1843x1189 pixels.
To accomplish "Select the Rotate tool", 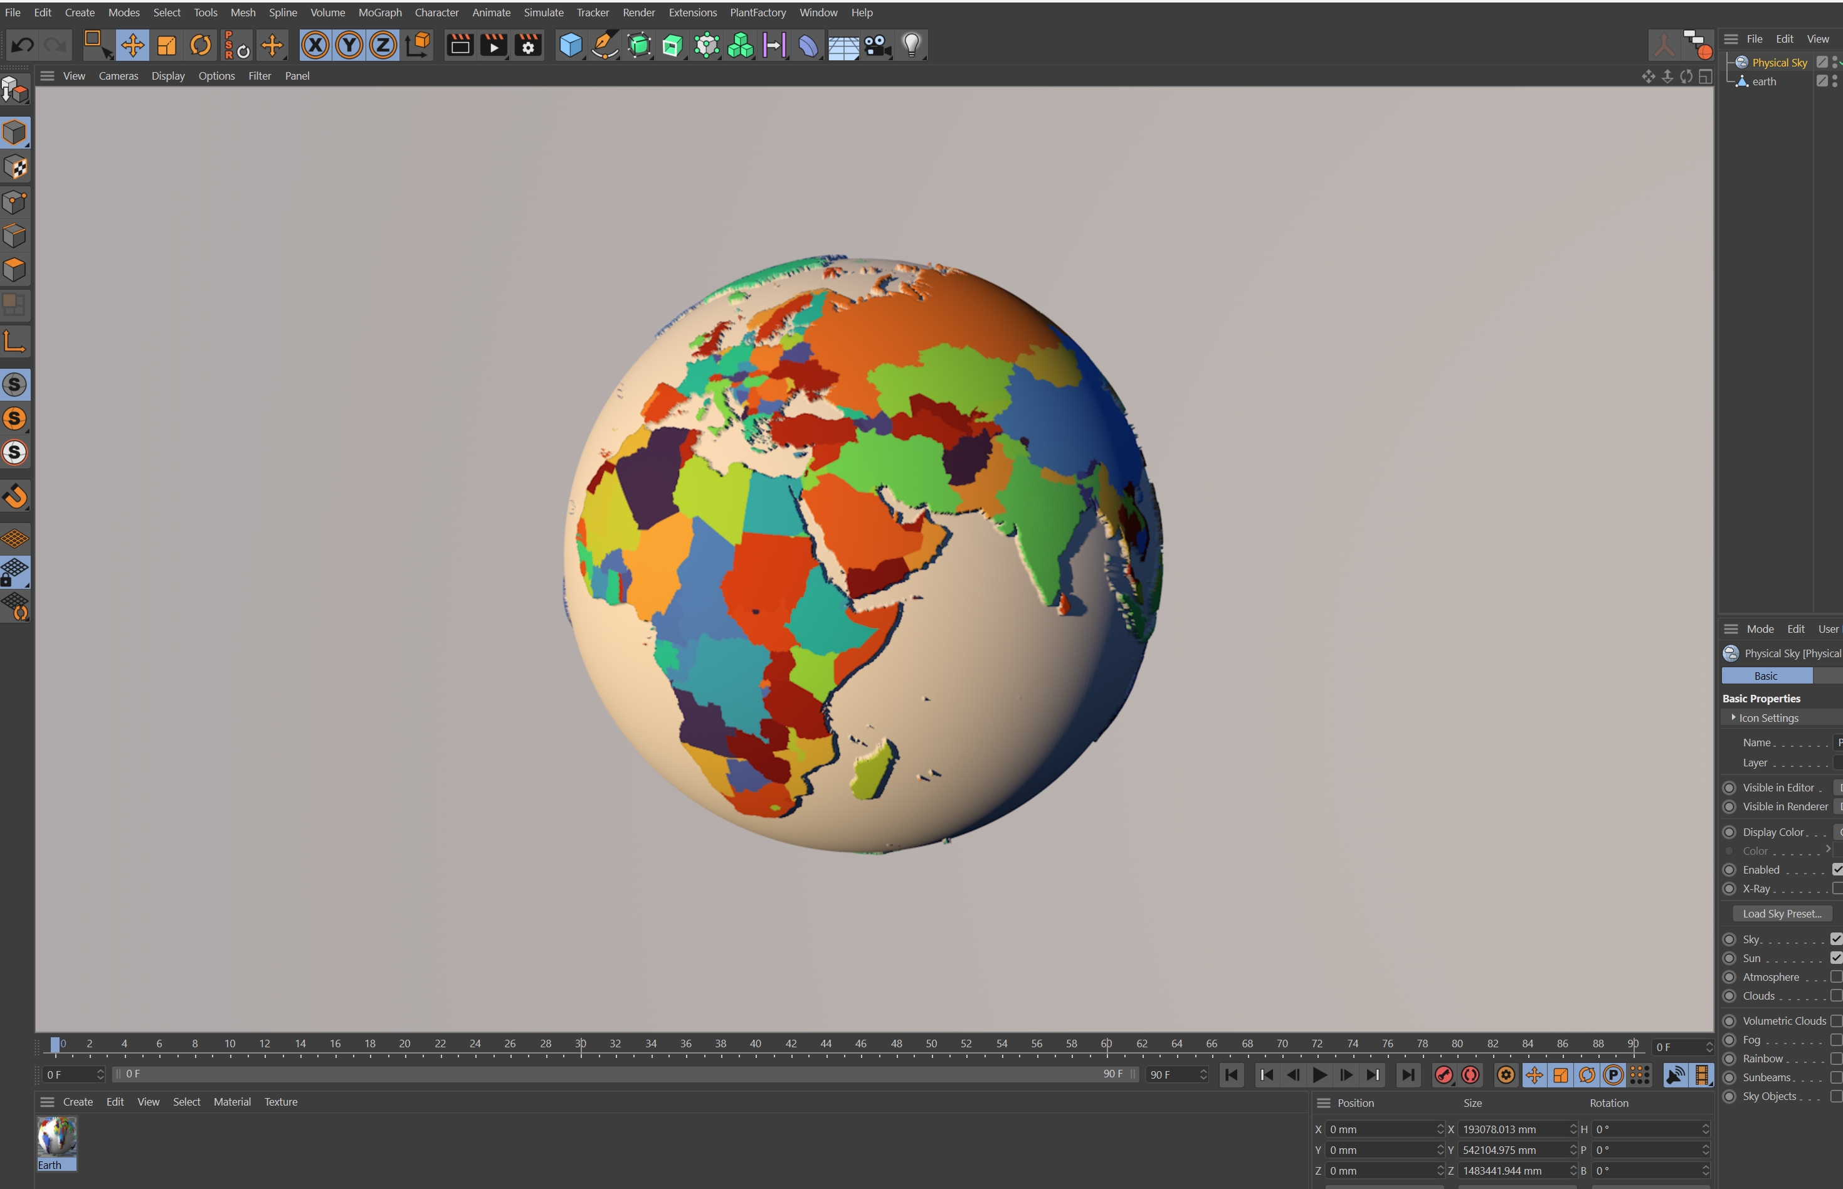I will click(201, 46).
